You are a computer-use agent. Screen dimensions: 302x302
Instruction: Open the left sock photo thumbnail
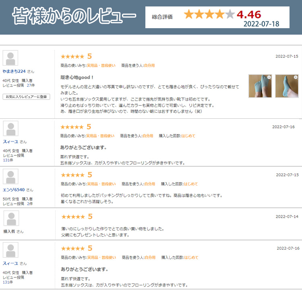tap(260, 86)
